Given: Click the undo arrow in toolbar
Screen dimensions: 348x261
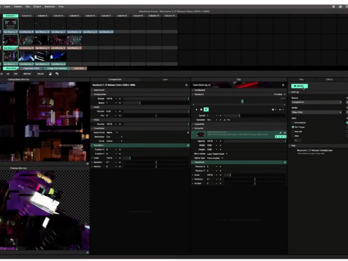Looking at the screenshot, I should click(x=57, y=74).
